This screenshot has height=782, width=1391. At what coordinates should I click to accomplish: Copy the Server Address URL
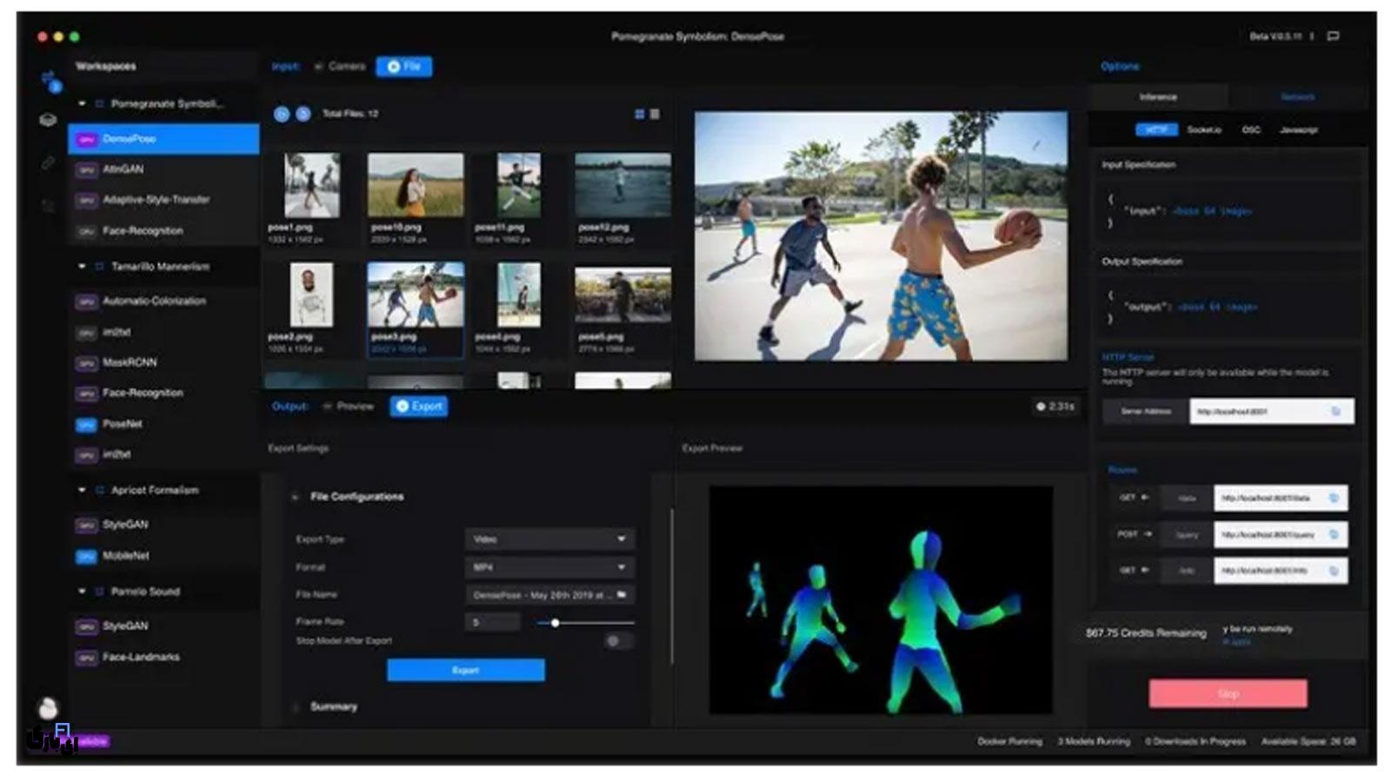tap(1336, 411)
